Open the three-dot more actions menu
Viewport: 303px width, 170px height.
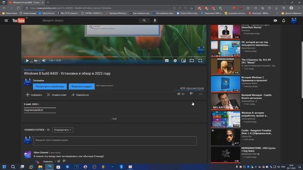(x=201, y=94)
